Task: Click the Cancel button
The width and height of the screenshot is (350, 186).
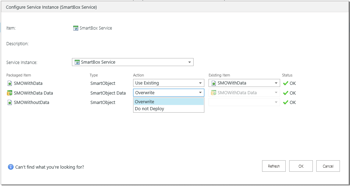Action: pos(328,166)
